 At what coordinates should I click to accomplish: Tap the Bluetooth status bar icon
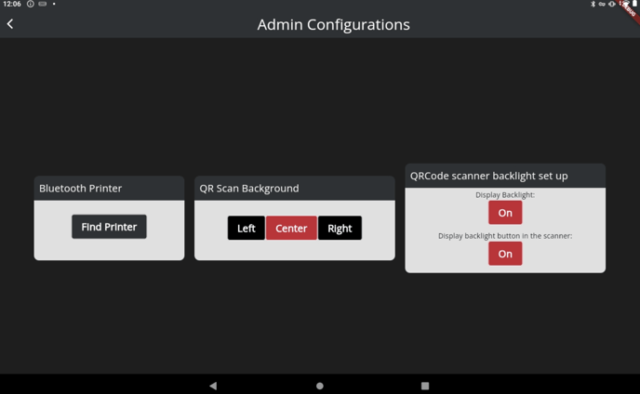tap(593, 4)
